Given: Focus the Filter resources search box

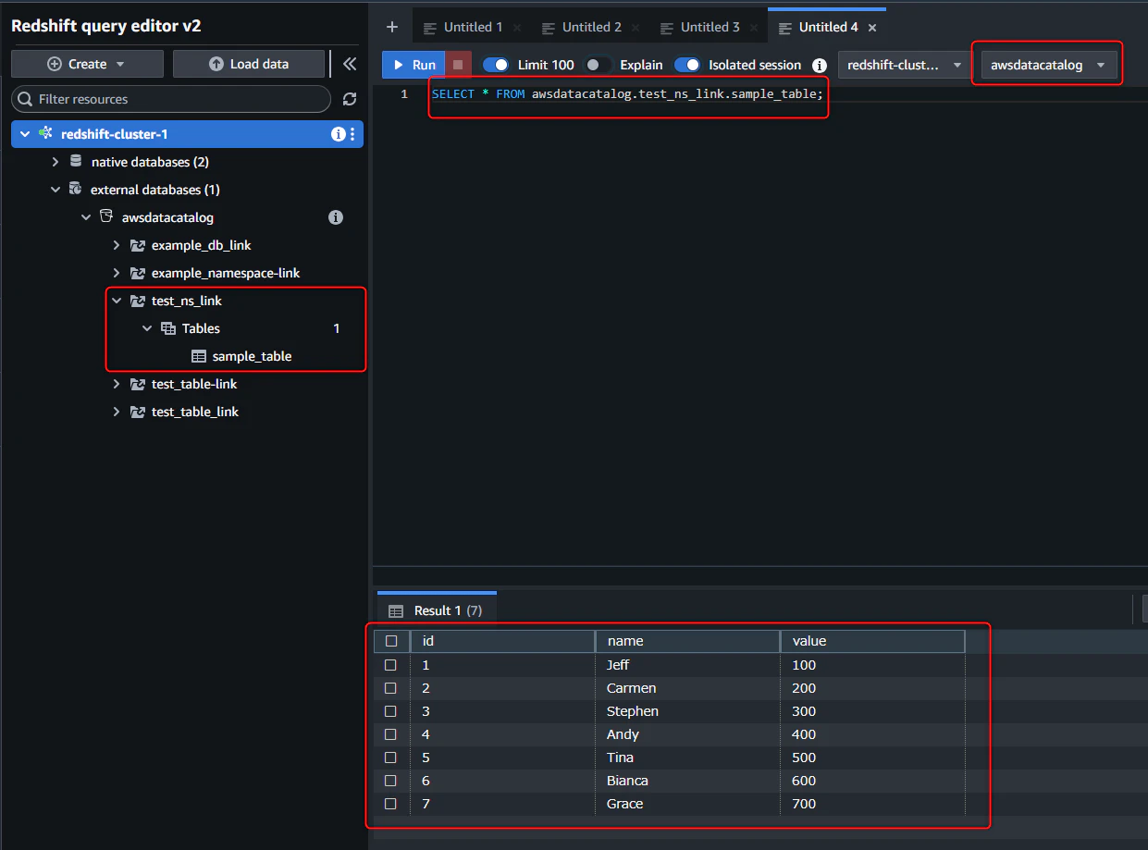Looking at the screenshot, I should click(x=171, y=99).
